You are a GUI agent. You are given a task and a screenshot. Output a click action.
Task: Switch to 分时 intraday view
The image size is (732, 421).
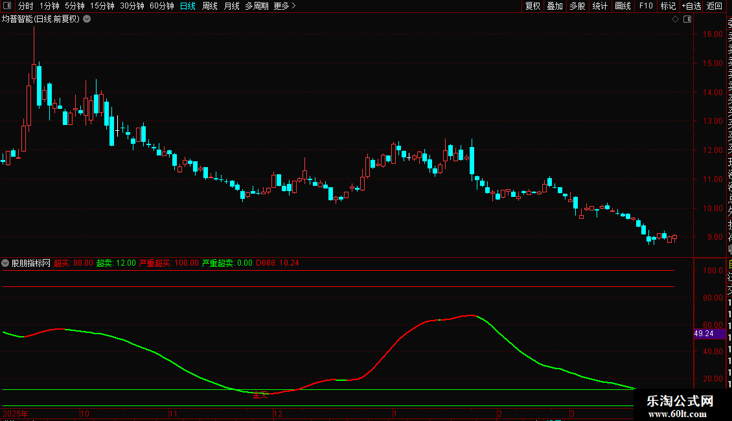(26, 6)
